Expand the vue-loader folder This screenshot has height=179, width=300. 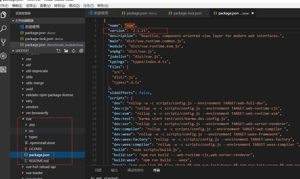[34, 173]
